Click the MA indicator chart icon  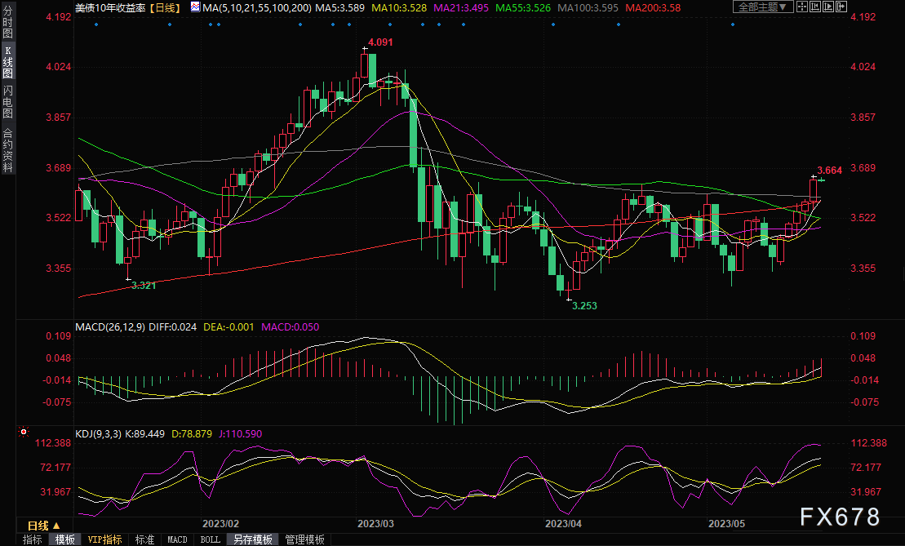pos(193,7)
